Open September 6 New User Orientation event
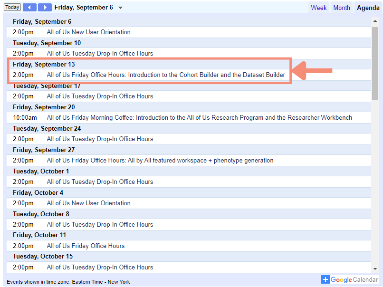Screen dimensions: 383x287 89,32
